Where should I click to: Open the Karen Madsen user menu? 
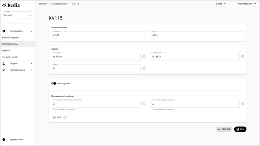[x=247, y=4]
